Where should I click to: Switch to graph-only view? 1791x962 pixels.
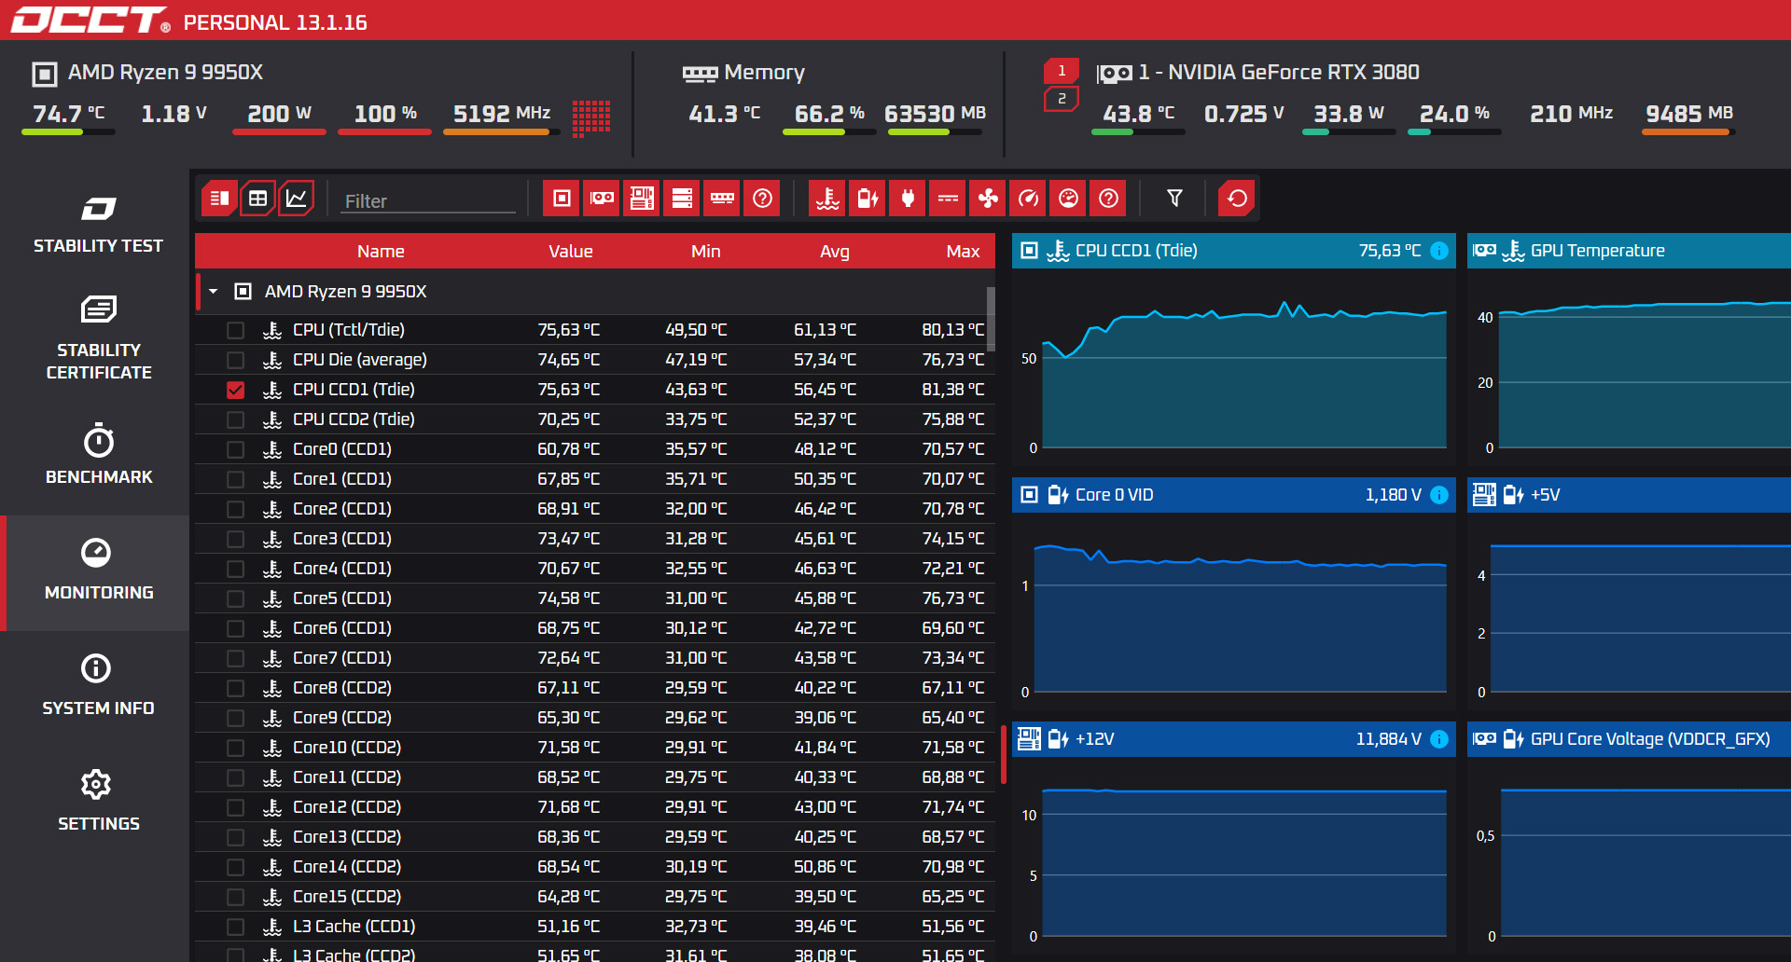click(296, 198)
